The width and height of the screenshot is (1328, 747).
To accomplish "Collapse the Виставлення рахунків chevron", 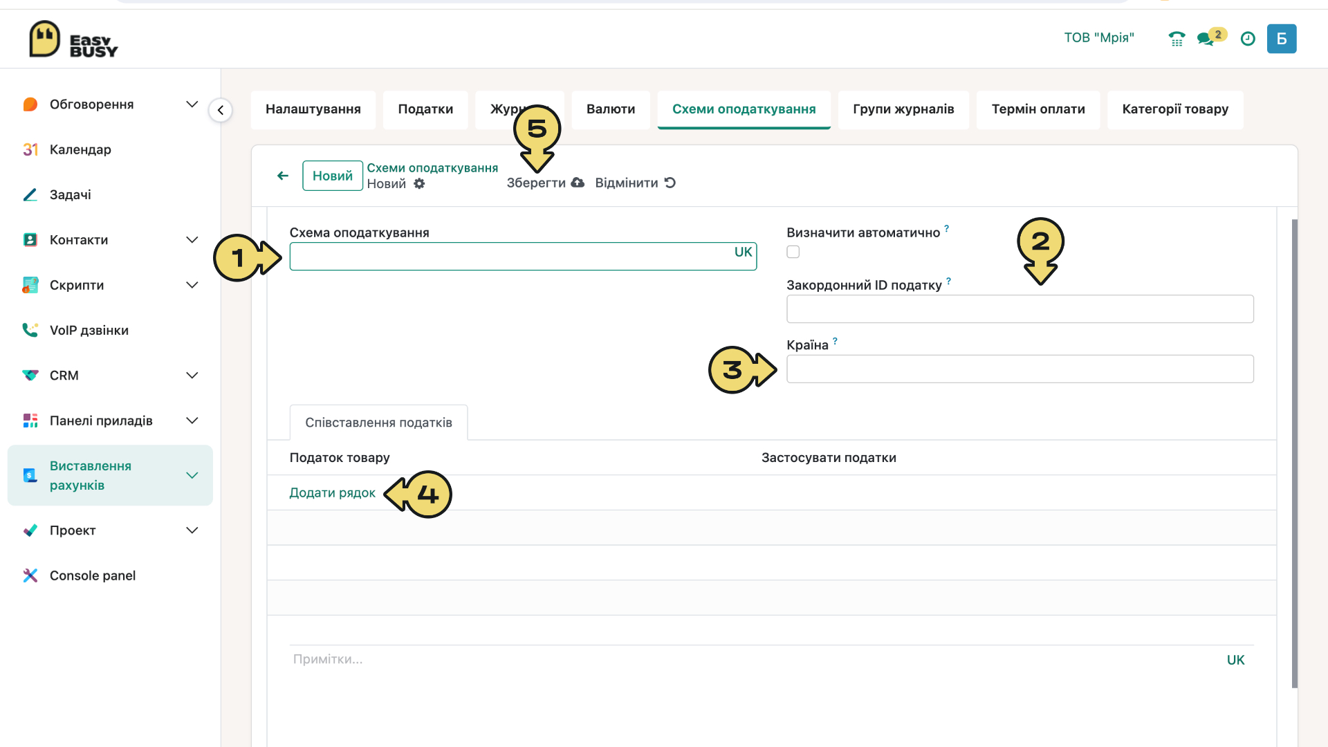I will click(x=192, y=475).
